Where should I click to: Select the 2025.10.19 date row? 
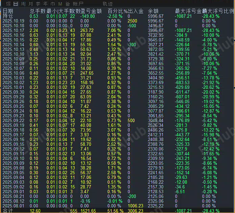coord(13,21)
